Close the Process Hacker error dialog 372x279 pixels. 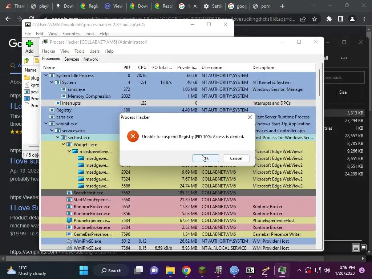coord(250,117)
